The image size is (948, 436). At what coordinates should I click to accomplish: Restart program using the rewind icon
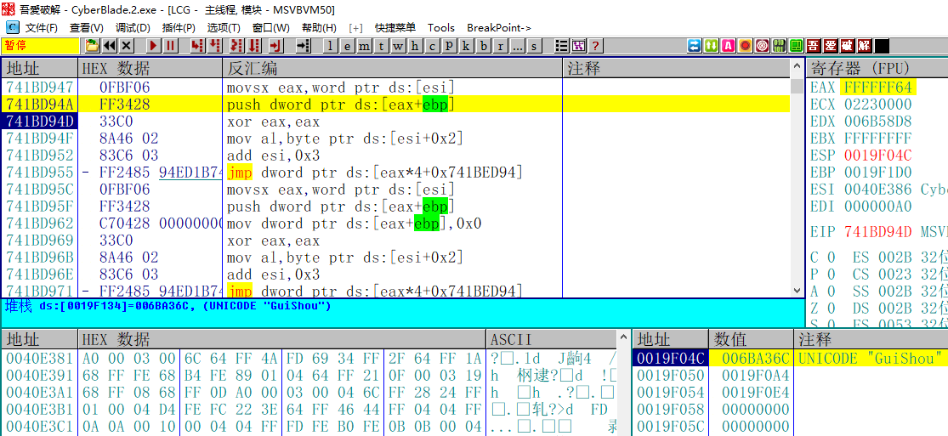110,46
